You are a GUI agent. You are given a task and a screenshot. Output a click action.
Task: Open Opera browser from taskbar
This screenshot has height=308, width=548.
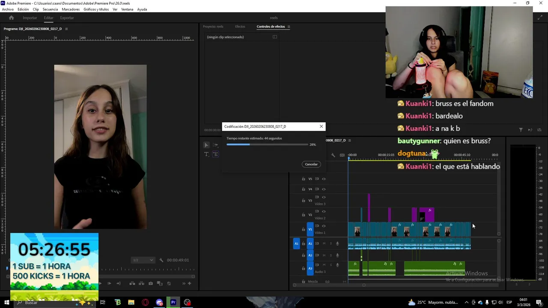click(x=146, y=302)
